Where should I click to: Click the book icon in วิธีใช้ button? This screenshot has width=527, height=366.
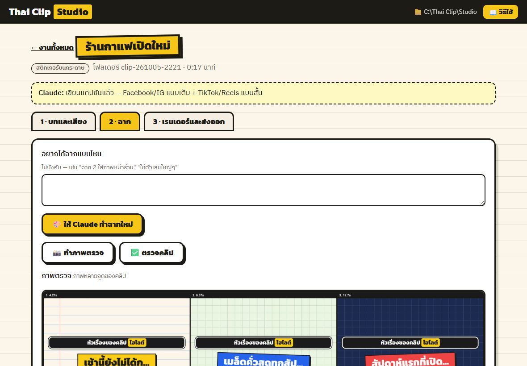493,12
